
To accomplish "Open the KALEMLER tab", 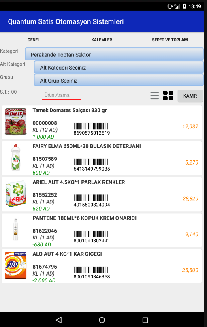I will 102,40.
